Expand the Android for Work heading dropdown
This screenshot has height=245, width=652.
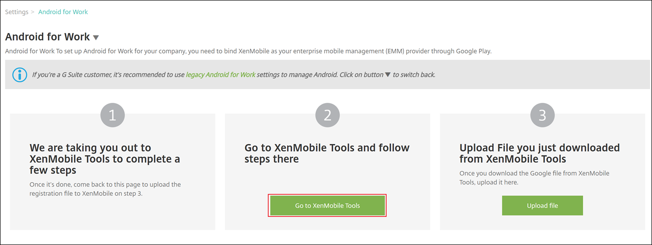coord(96,38)
